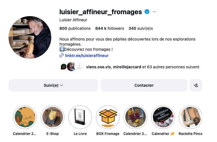This screenshot has height=142, width=217.
Task: Open the BOX Fromage story highlight
Action: pyautogui.click(x=108, y=117)
